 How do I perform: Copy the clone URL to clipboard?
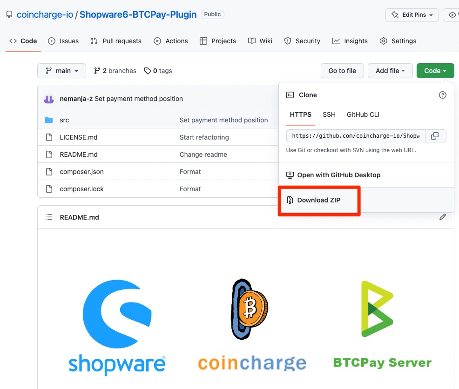(435, 136)
